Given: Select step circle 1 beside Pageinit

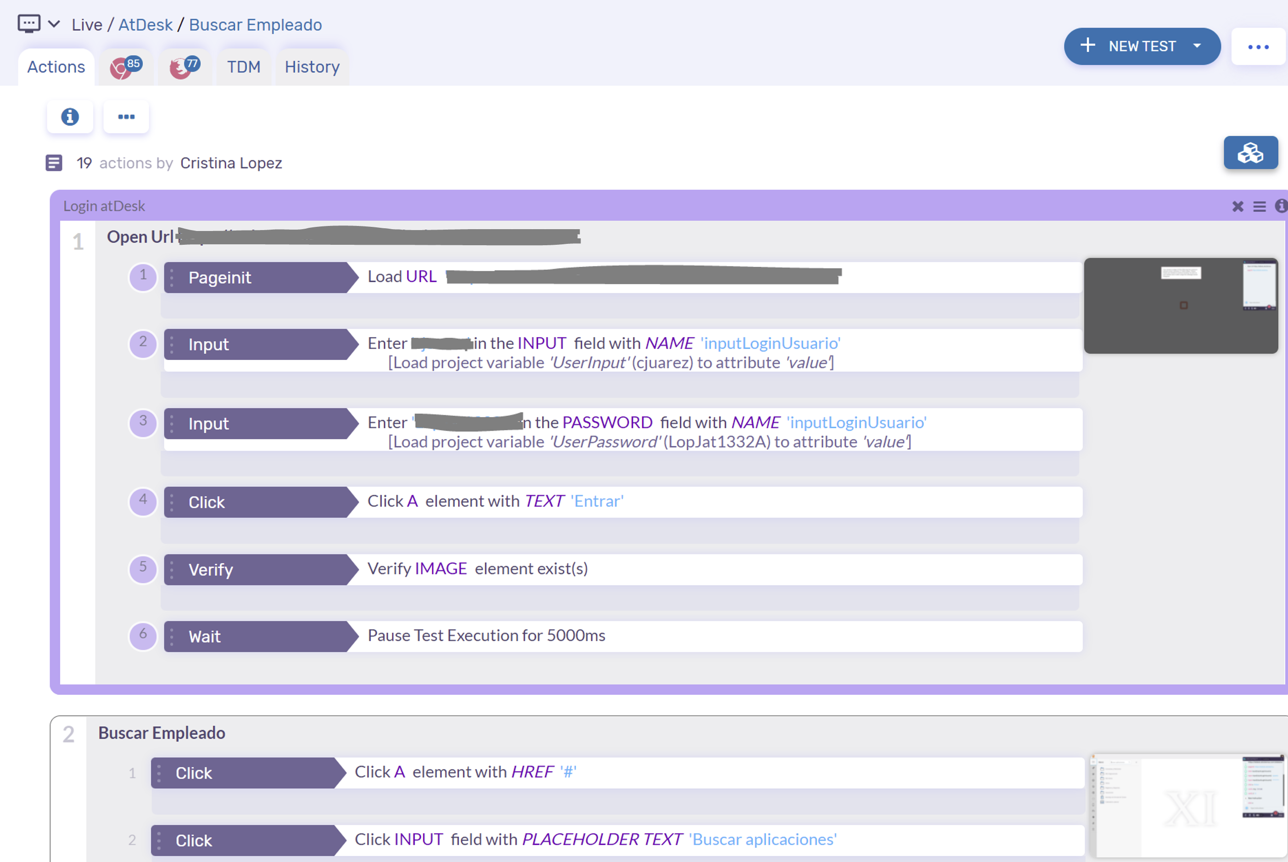Looking at the screenshot, I should pos(143,276).
